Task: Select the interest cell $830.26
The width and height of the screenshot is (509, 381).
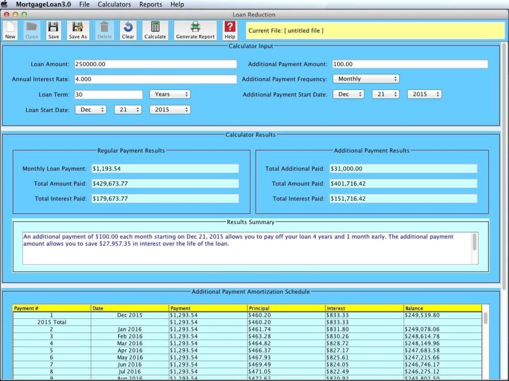Action: tap(364, 337)
